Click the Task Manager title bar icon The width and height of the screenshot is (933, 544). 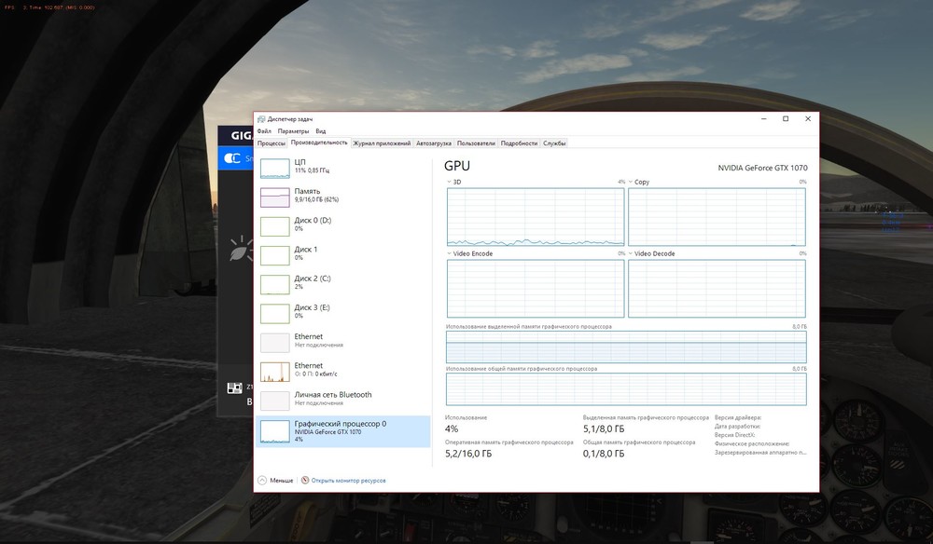261,119
